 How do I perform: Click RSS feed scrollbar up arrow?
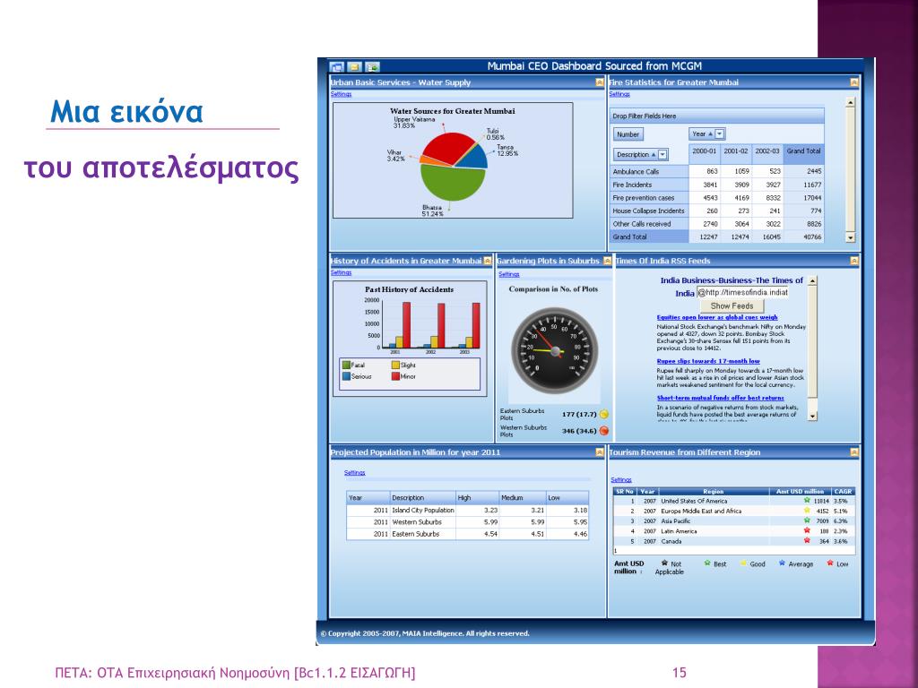(x=812, y=281)
